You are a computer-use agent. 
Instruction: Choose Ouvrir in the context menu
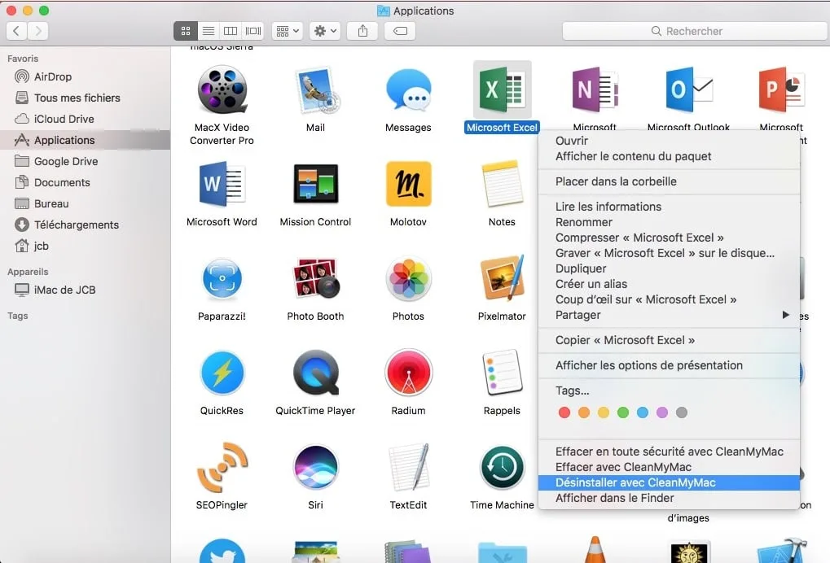tap(669, 141)
